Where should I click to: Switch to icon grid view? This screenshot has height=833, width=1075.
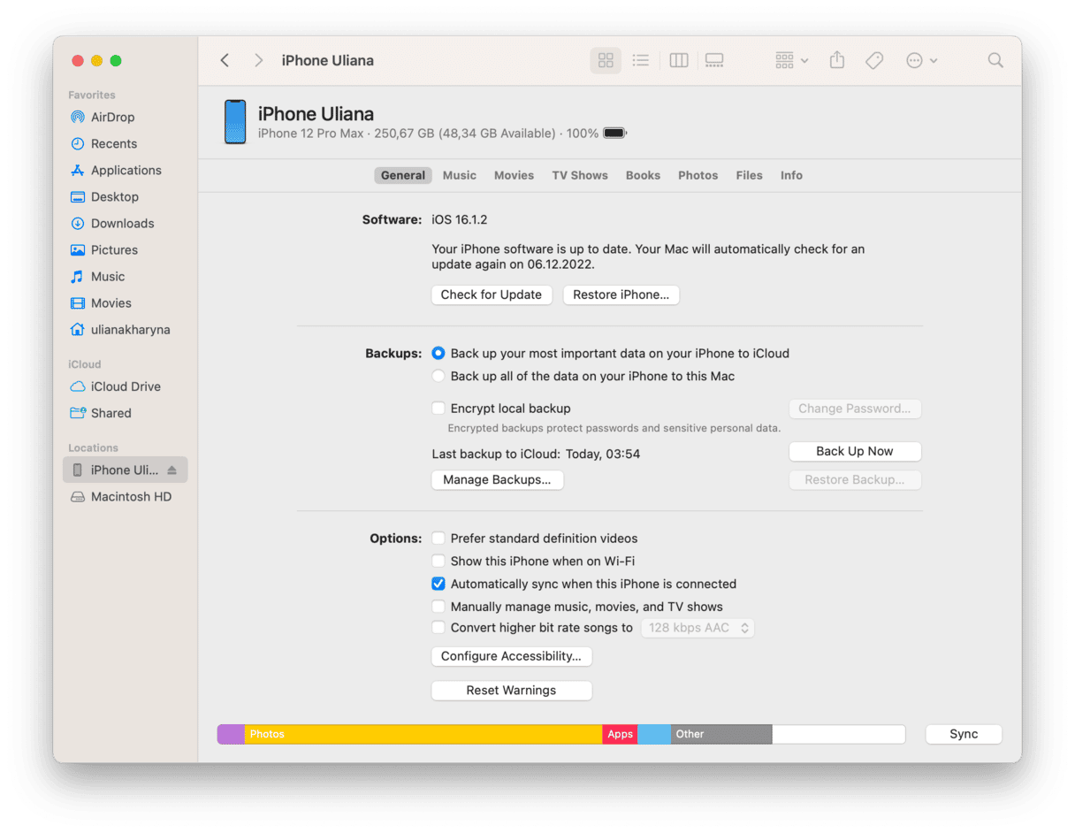pyautogui.click(x=606, y=60)
